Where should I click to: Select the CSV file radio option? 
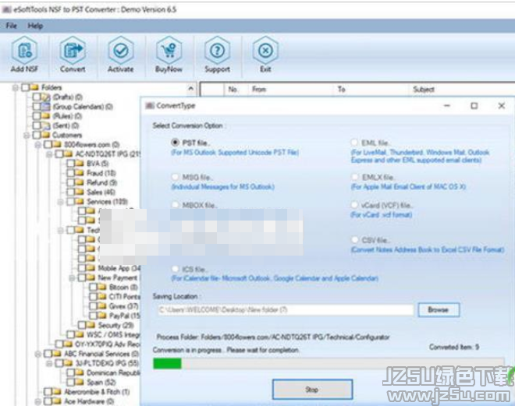point(354,240)
